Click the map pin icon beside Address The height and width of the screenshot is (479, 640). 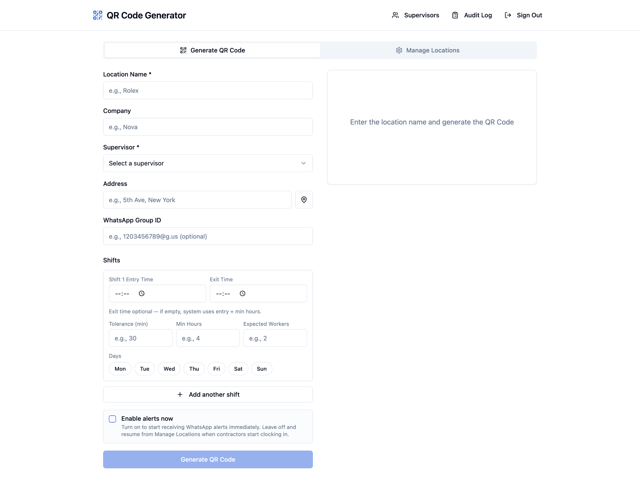(304, 200)
